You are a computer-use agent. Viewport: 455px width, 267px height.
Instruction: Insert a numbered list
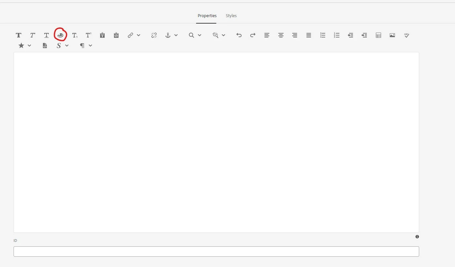click(x=336, y=35)
